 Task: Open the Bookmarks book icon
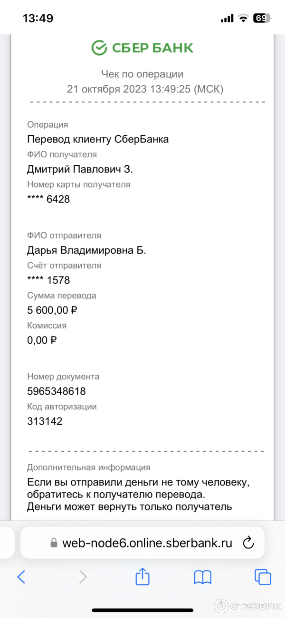(203, 577)
